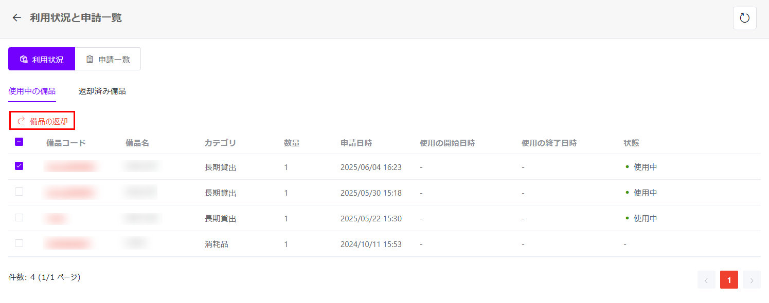The height and width of the screenshot is (303, 769).
Task: Click the clipboard icon in 申請一覧 tab
Action: click(90, 60)
